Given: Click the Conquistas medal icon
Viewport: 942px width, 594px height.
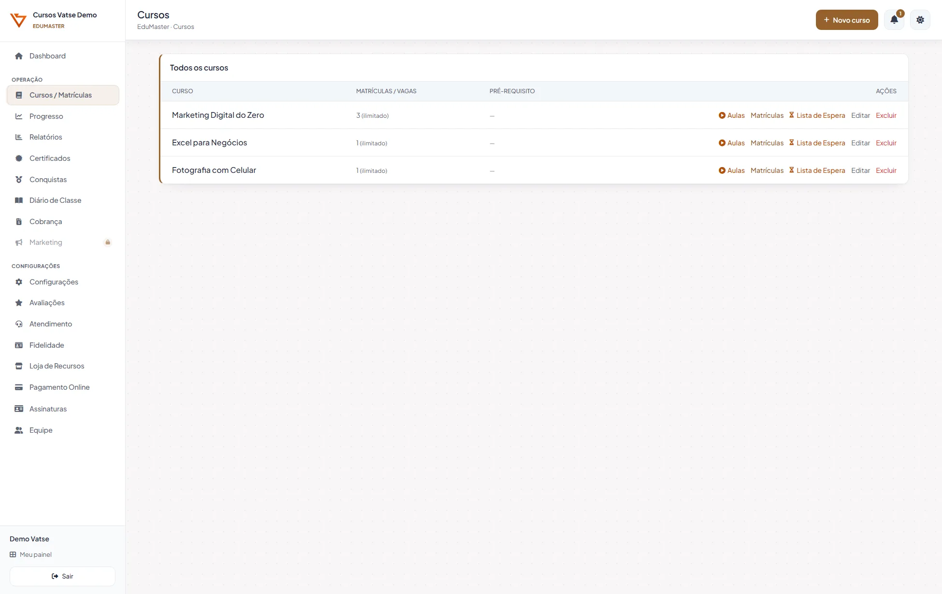Looking at the screenshot, I should pos(19,180).
